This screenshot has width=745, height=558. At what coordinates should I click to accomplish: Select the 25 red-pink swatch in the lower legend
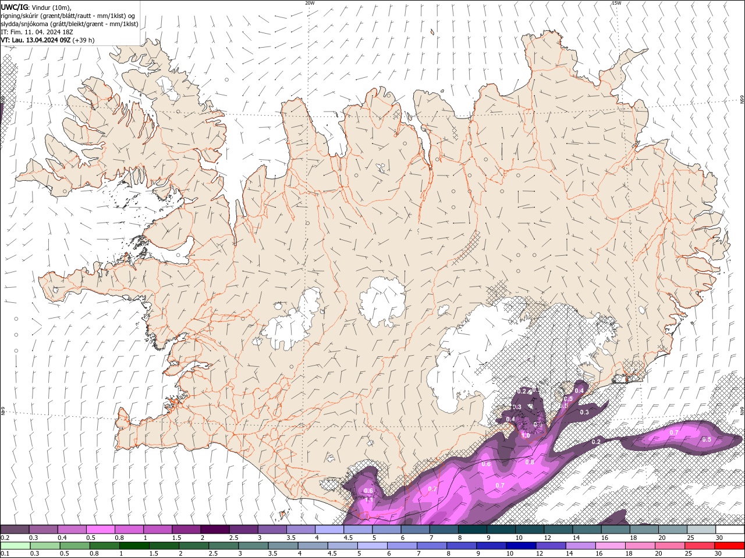tap(700, 546)
